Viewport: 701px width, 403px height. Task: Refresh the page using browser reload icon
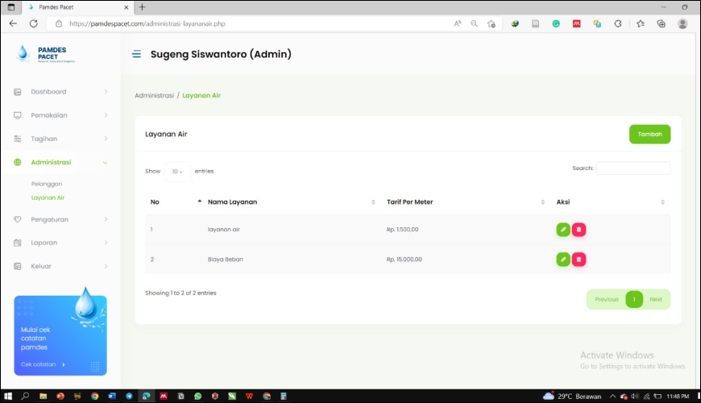[33, 23]
